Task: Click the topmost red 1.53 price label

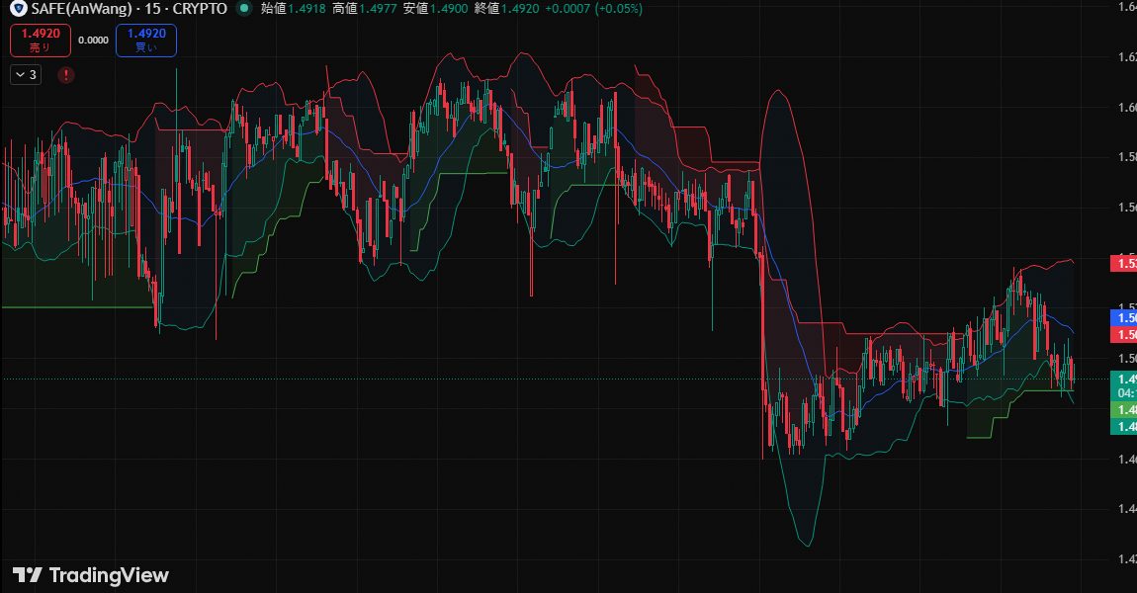Action: pyautogui.click(x=1123, y=263)
